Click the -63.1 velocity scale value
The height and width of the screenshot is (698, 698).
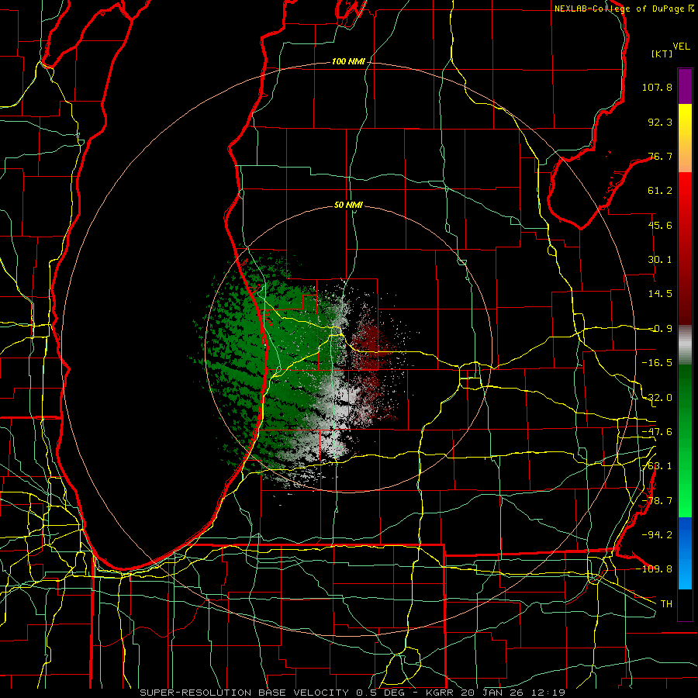pyautogui.click(x=657, y=466)
